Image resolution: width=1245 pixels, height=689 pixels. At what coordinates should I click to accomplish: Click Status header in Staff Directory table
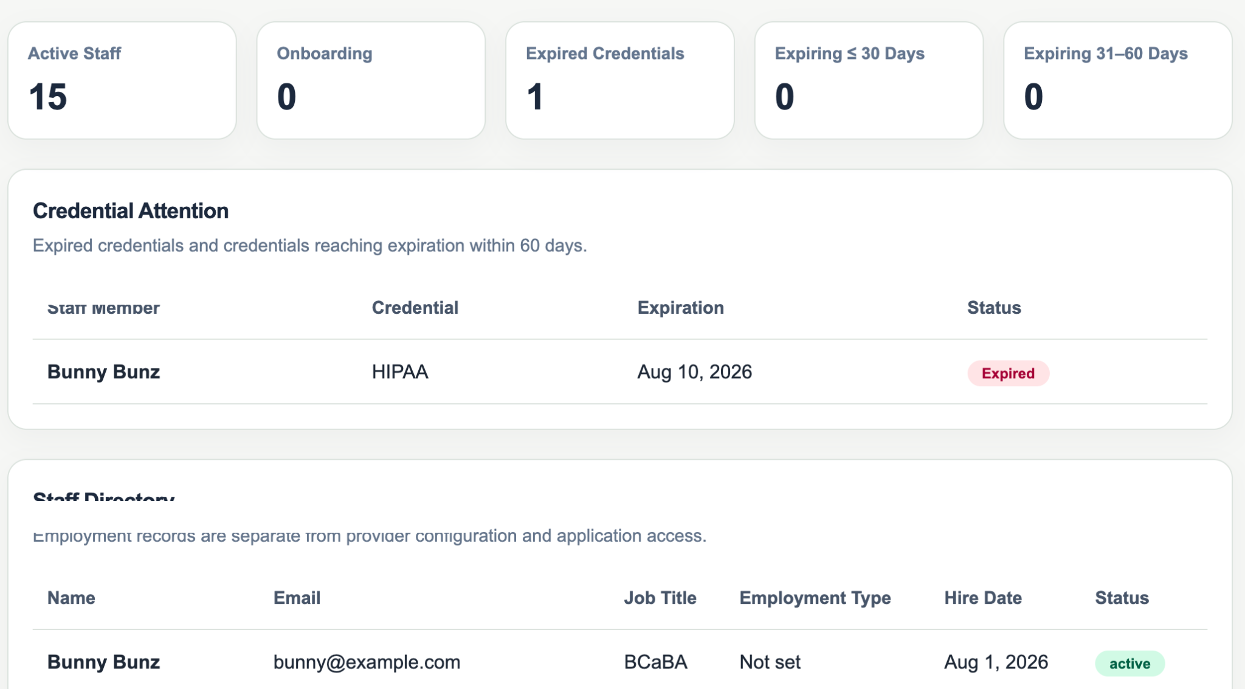pos(1122,598)
